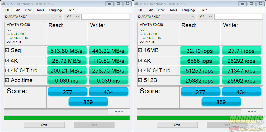Open File menu in right window
The width and height of the screenshot is (266, 132).
[140, 10]
